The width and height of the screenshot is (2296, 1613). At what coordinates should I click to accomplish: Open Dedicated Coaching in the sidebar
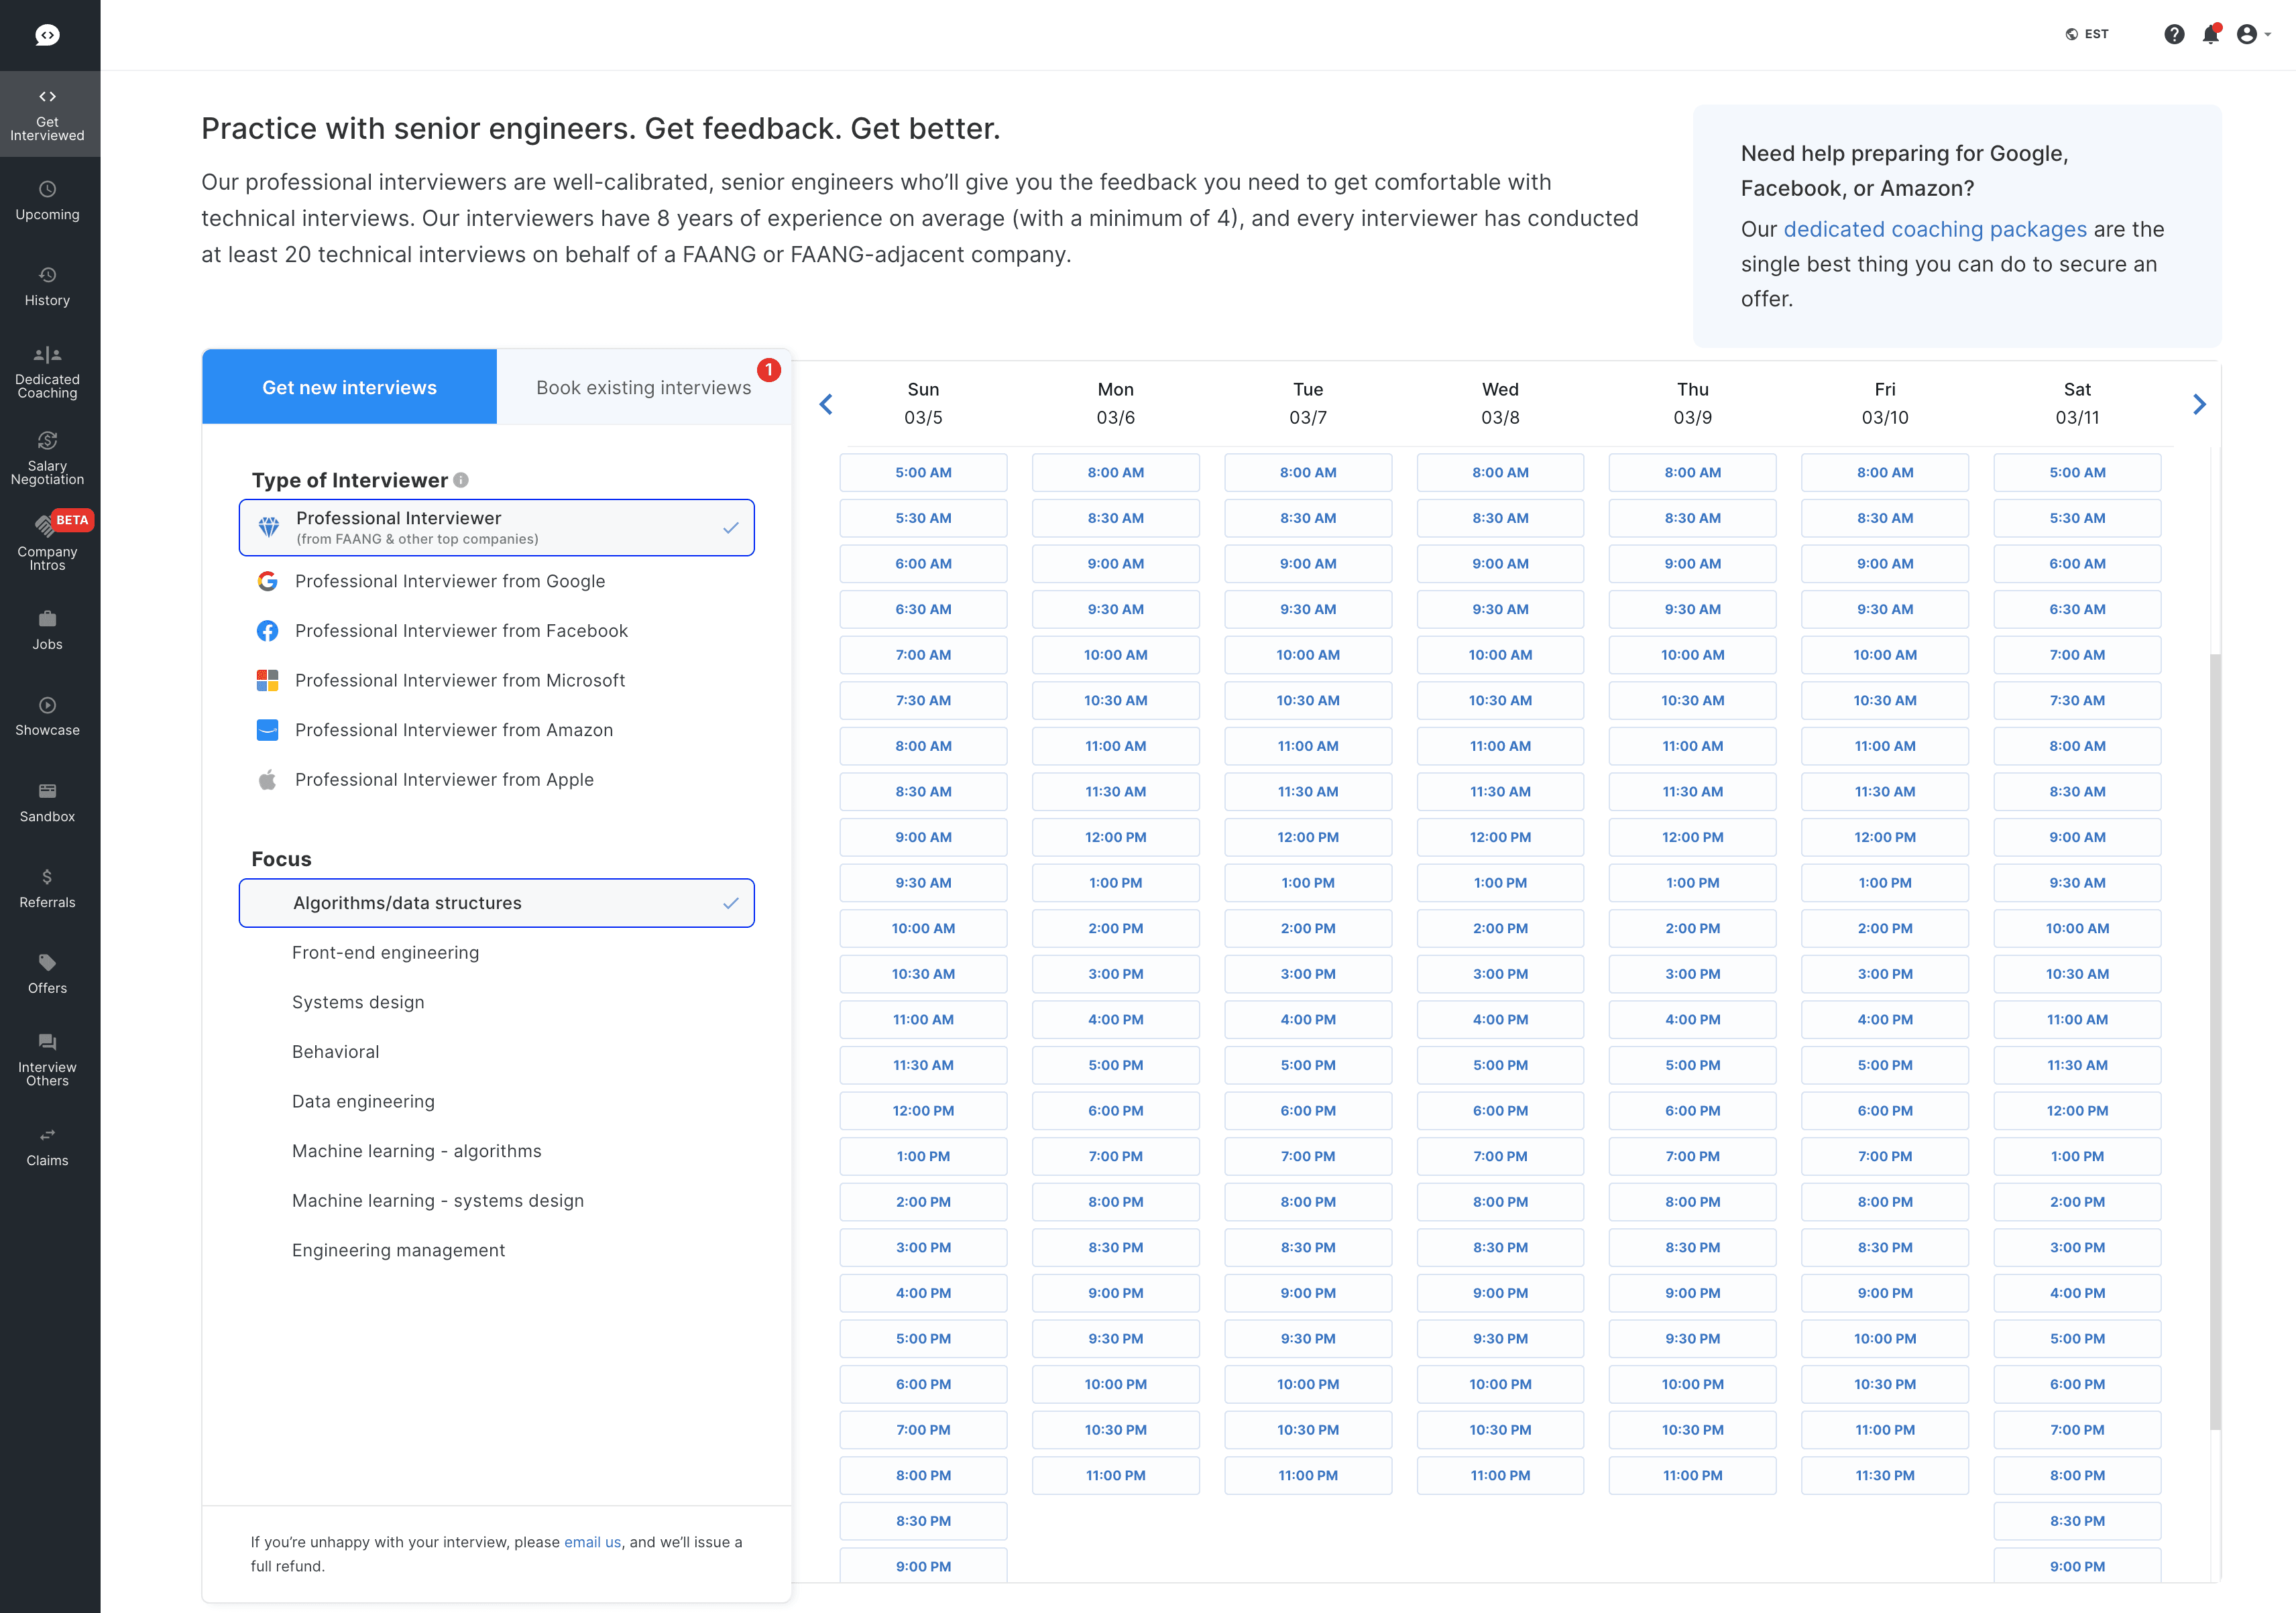[47, 371]
